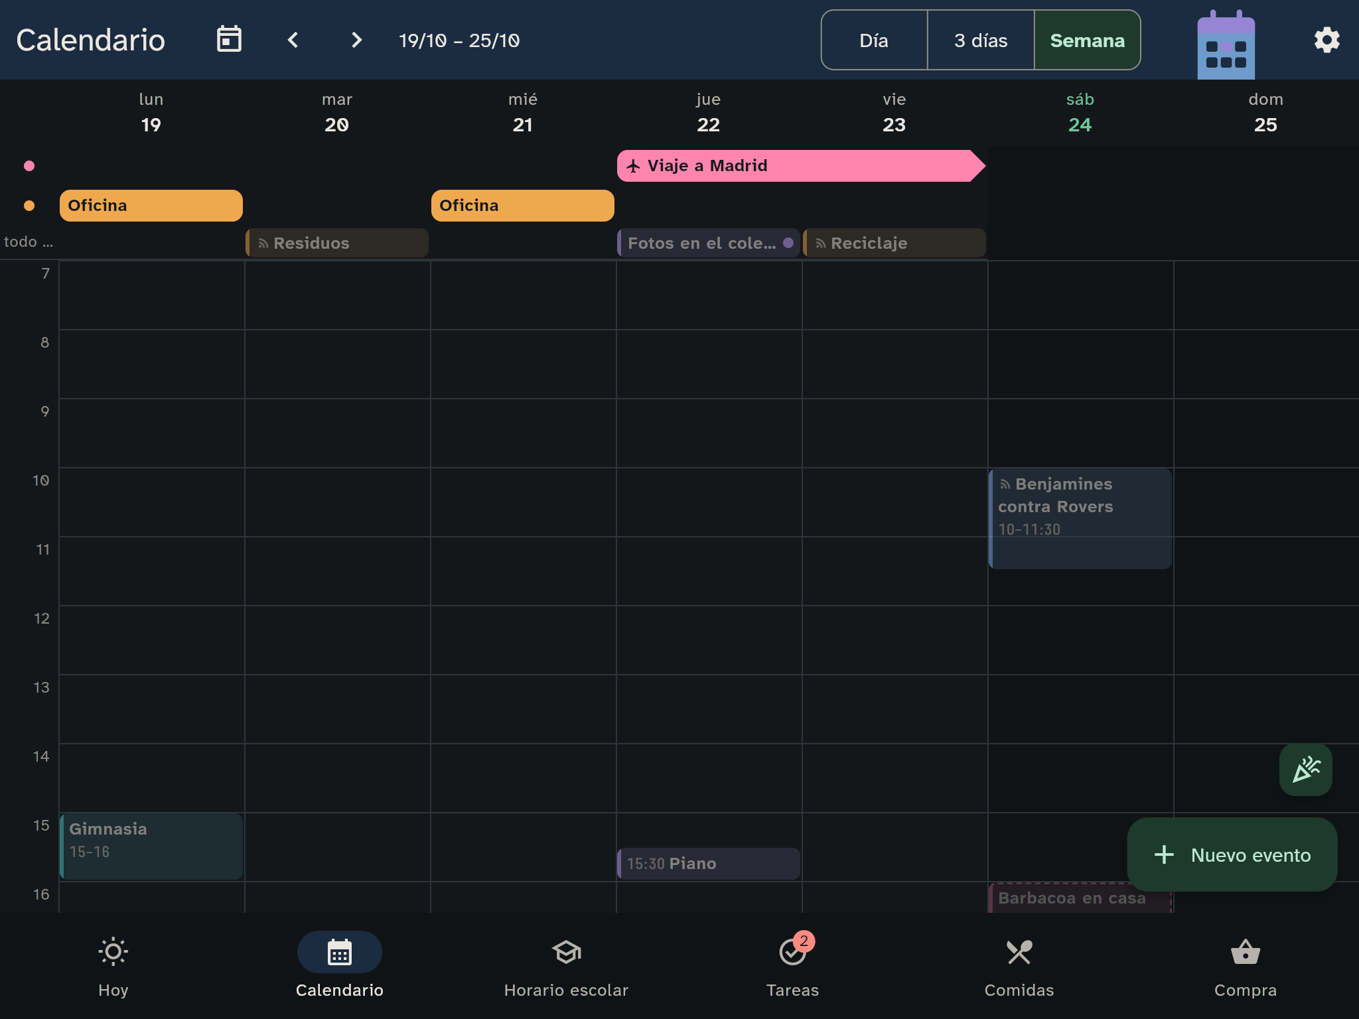Open the Horario escolar graduation cap tab
This screenshot has height=1019, width=1359.
(x=566, y=967)
